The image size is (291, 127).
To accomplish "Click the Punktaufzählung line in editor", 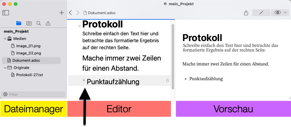I will click(113, 82).
